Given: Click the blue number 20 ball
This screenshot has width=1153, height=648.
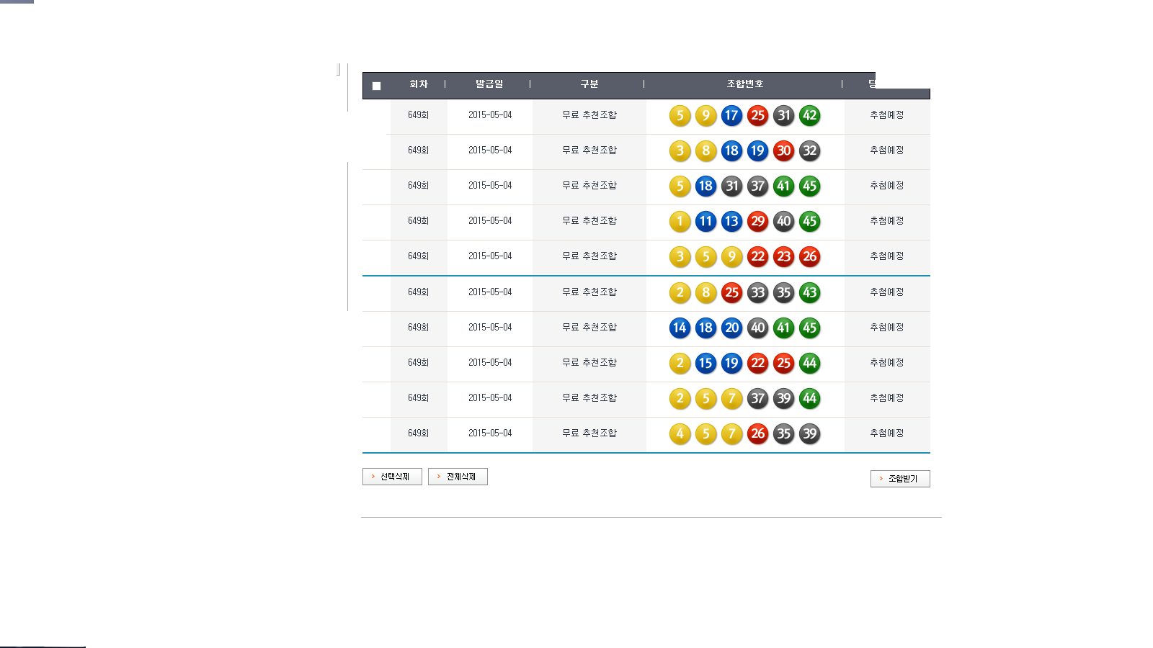Looking at the screenshot, I should point(731,328).
